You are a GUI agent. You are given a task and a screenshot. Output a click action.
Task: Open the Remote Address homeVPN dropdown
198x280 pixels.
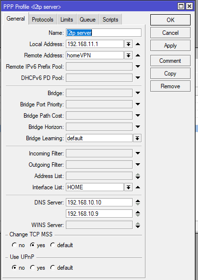128,55
